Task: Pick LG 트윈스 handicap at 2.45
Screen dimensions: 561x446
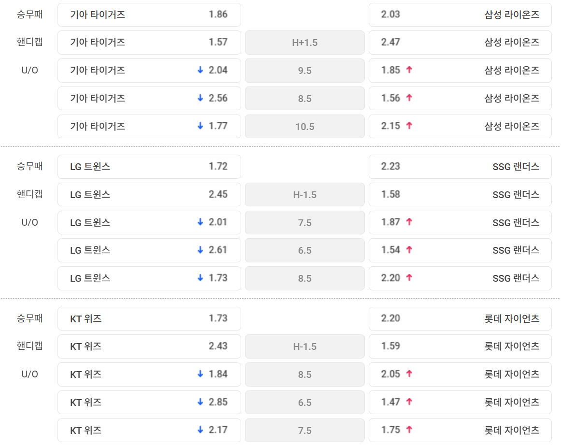Action: 149,195
